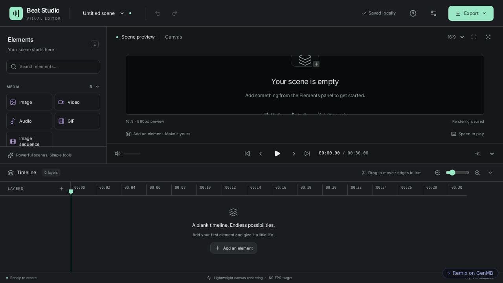
Task: Open the Remix on GenMB link
Action: (470, 273)
